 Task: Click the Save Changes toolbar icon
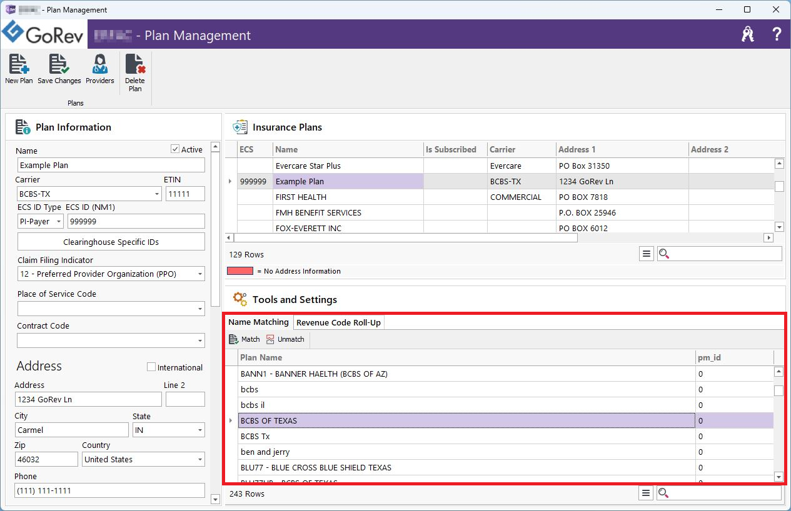coord(59,69)
